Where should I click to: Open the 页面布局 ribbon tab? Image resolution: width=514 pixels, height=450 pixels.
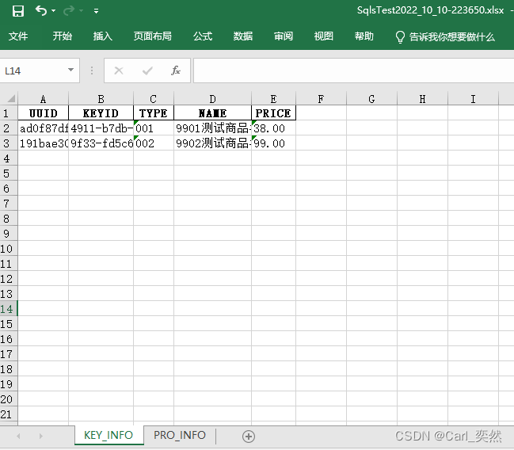pyautogui.click(x=152, y=36)
